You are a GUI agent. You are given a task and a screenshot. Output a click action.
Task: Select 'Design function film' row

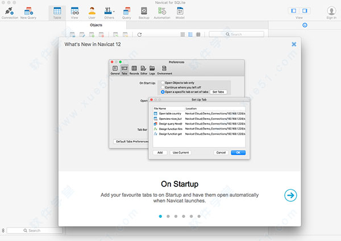click(x=199, y=129)
